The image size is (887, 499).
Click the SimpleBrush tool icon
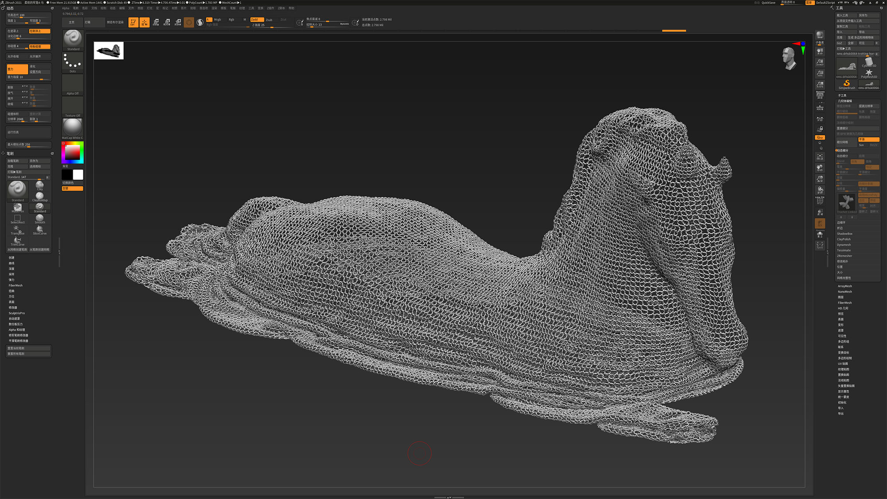pyautogui.click(x=847, y=84)
